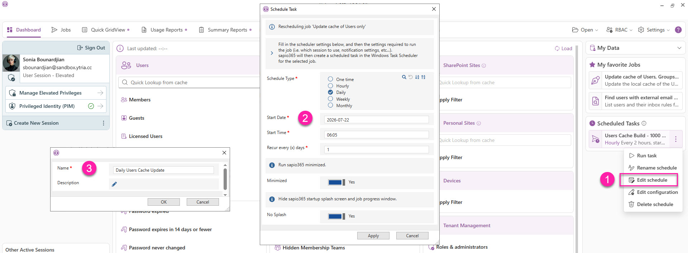Click the info icon beside Scheduled Tasks
The height and width of the screenshot is (253, 688).
pyautogui.click(x=644, y=123)
